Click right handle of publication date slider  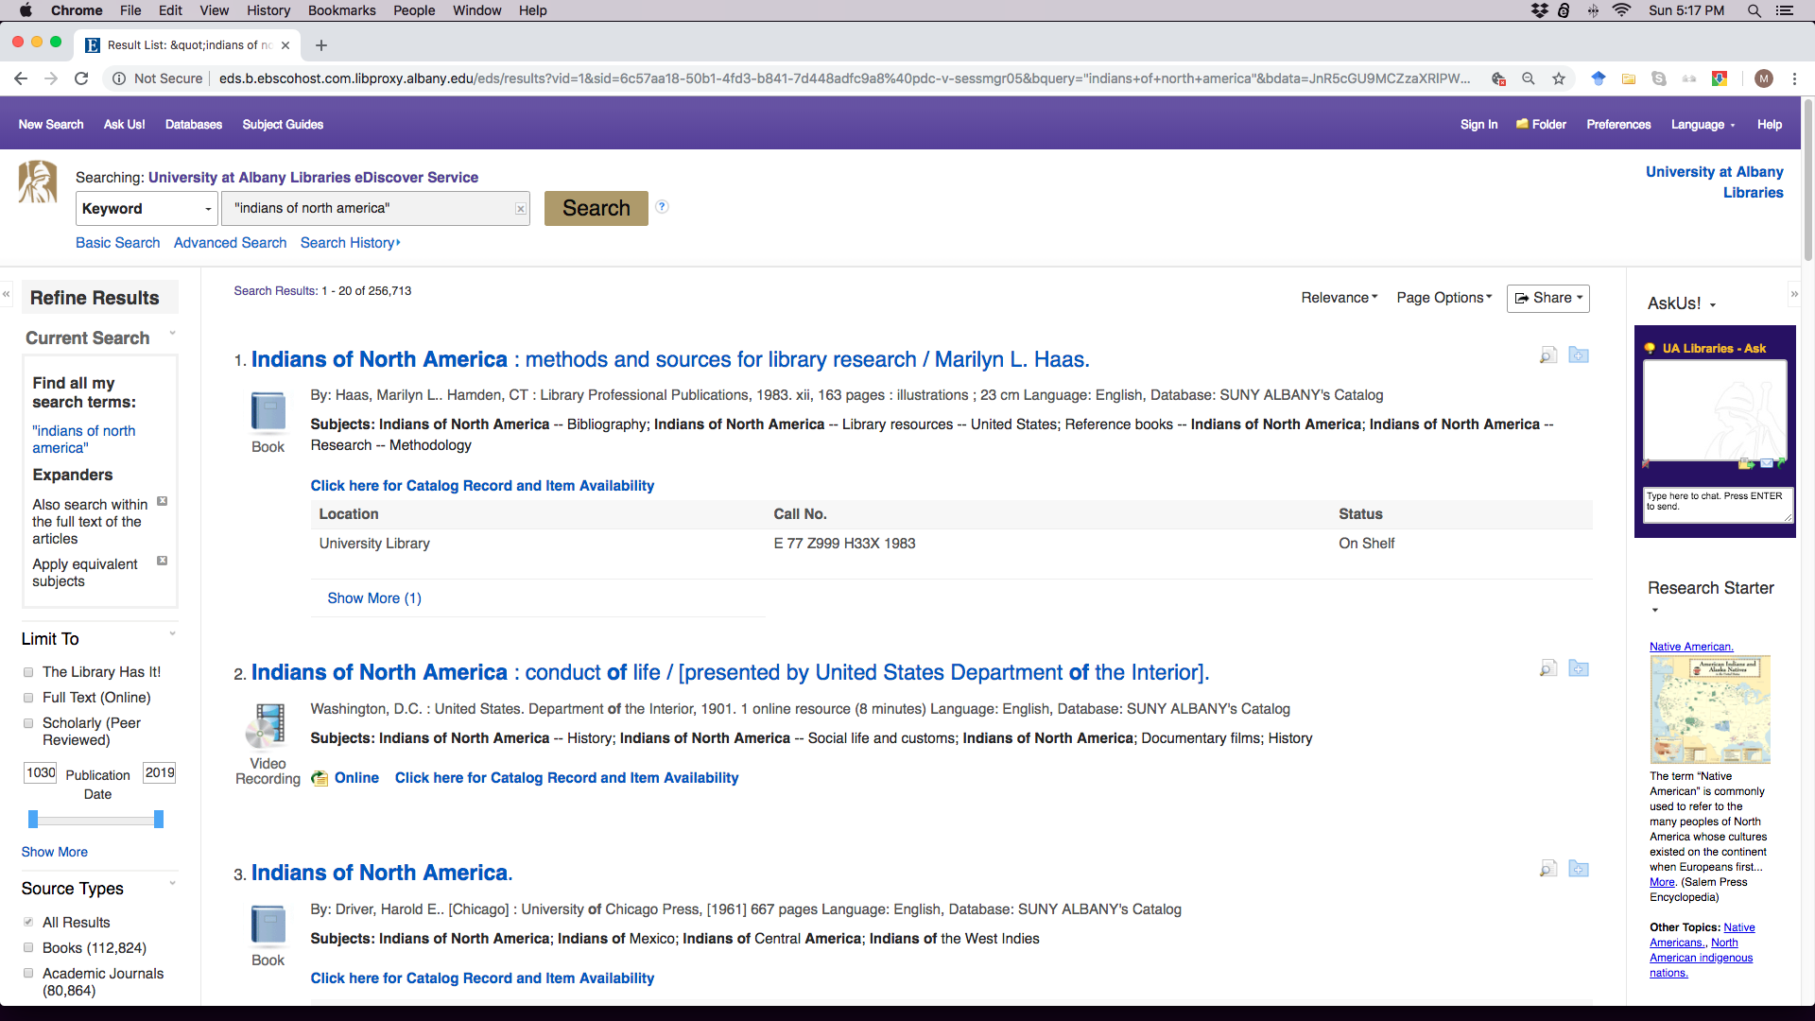[159, 819]
